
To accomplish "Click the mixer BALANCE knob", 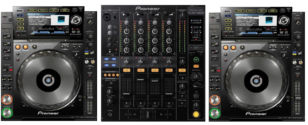I will [181, 62].
